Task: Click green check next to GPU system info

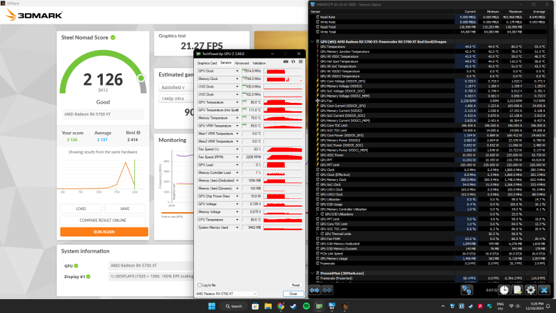Action: coord(76,266)
